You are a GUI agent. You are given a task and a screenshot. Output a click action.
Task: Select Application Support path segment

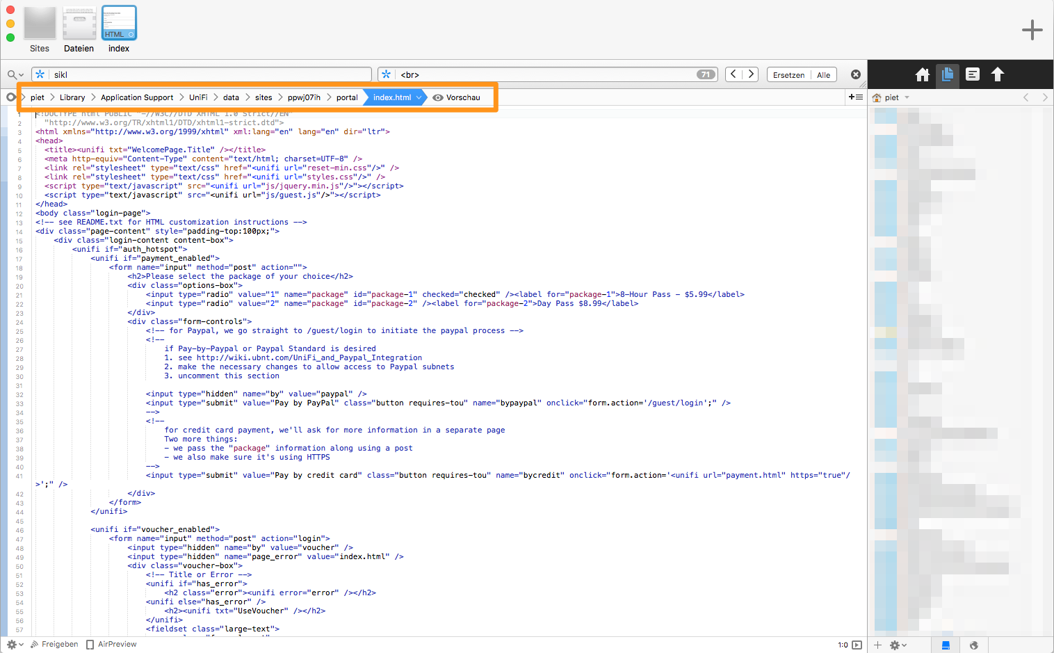pyautogui.click(x=137, y=97)
